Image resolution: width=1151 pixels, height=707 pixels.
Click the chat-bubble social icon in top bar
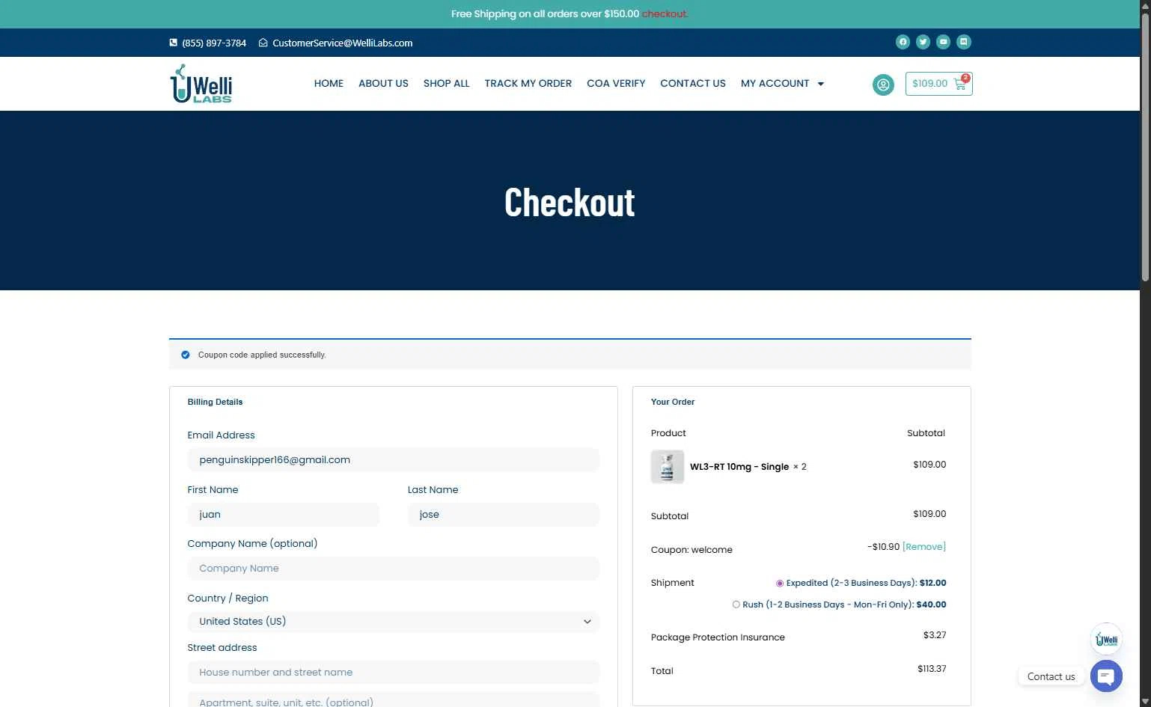pyautogui.click(x=964, y=42)
